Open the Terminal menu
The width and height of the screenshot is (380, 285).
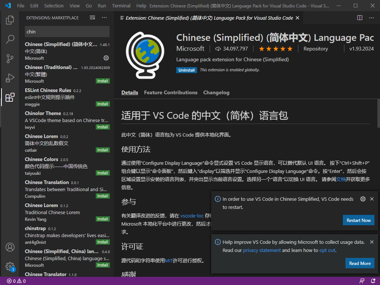pos(121,6)
